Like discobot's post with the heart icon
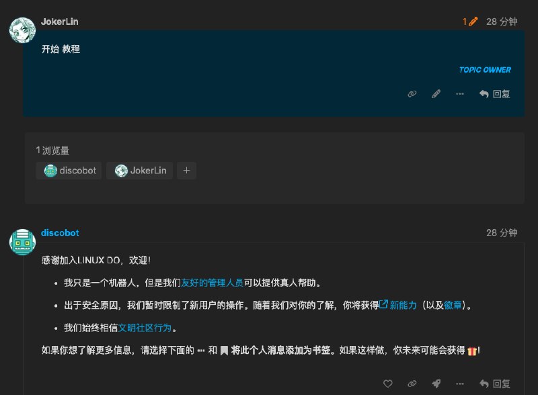The image size is (538, 395). click(388, 384)
